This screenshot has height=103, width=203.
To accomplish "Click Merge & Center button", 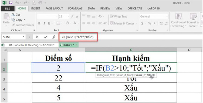I will (x=122, y=23).
